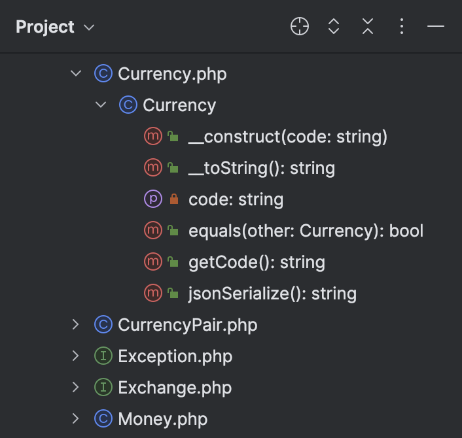
Task: Click the Select Opened File crosshair icon
Action: coord(300,27)
